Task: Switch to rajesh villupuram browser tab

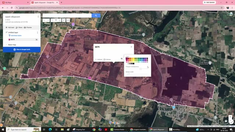Action: [x=45, y=3]
